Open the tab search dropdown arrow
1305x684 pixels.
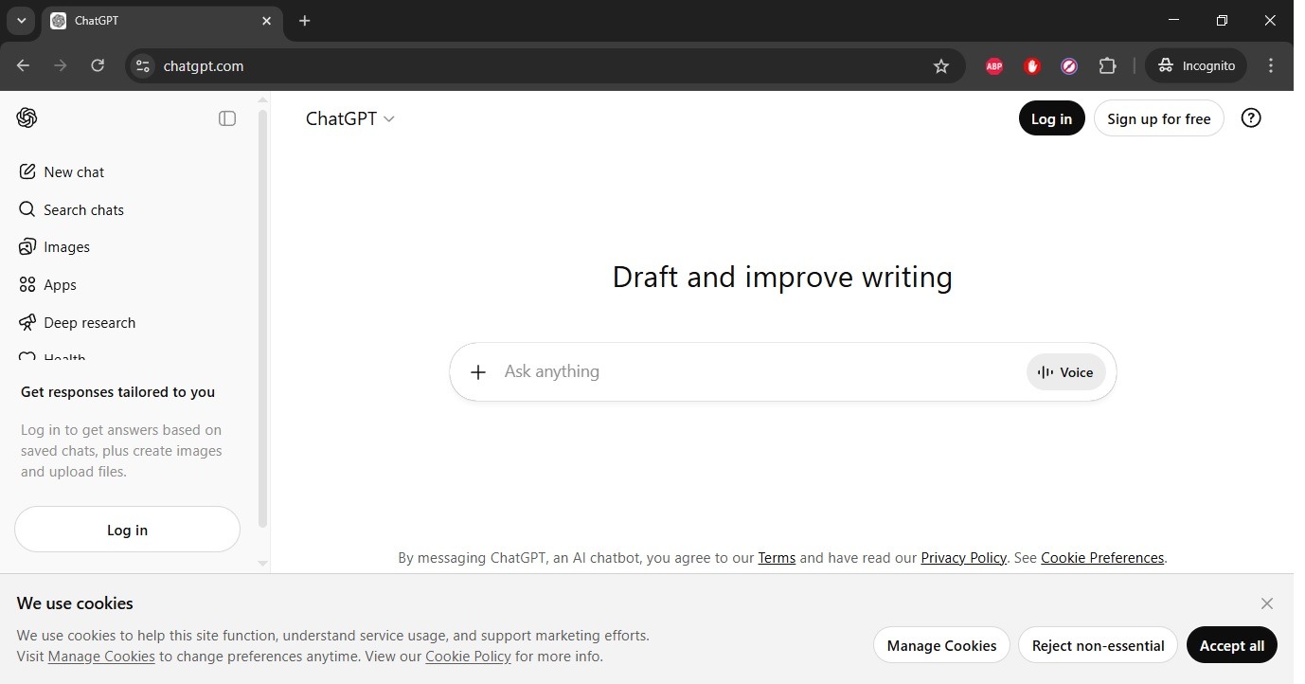(21, 20)
